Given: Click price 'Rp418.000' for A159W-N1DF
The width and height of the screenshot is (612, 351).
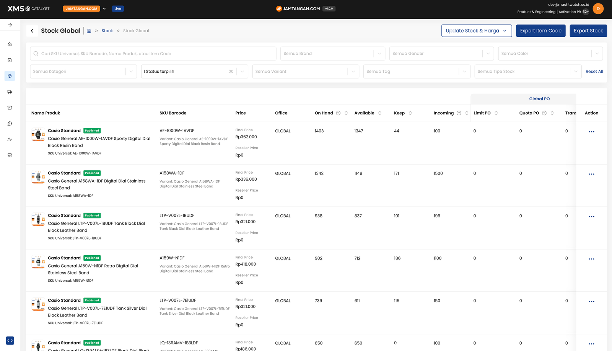Looking at the screenshot, I should click(246, 264).
